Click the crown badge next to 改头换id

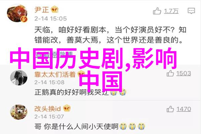(67, 108)
